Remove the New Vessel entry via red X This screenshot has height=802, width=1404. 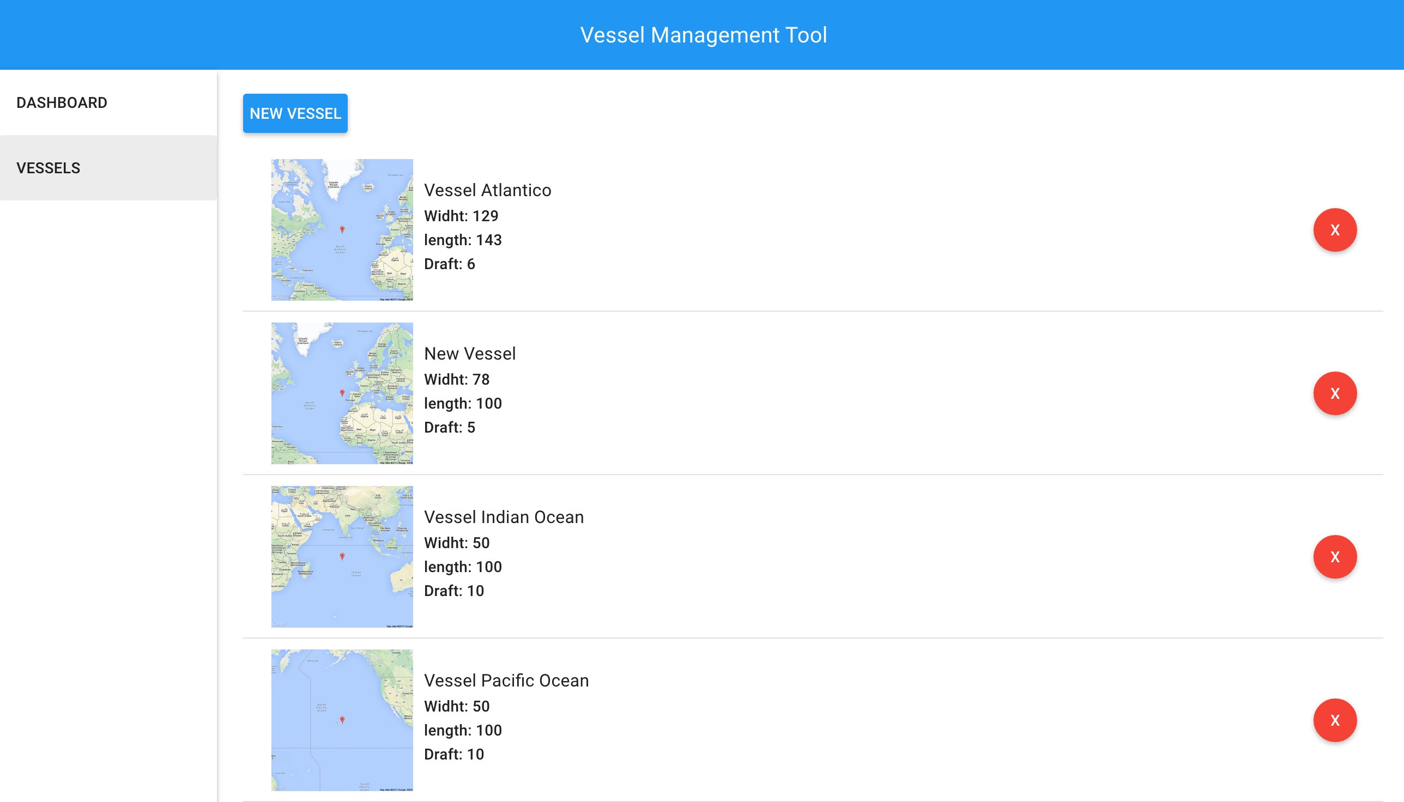pos(1335,393)
